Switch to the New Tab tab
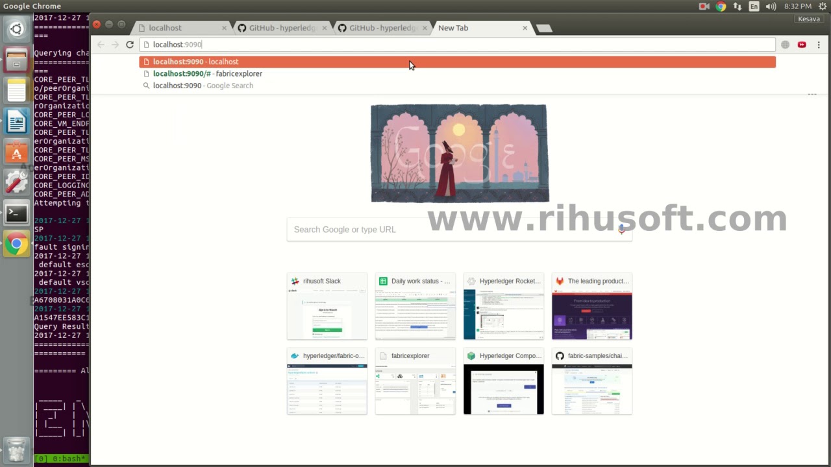The width and height of the screenshot is (831, 467). coord(480,28)
